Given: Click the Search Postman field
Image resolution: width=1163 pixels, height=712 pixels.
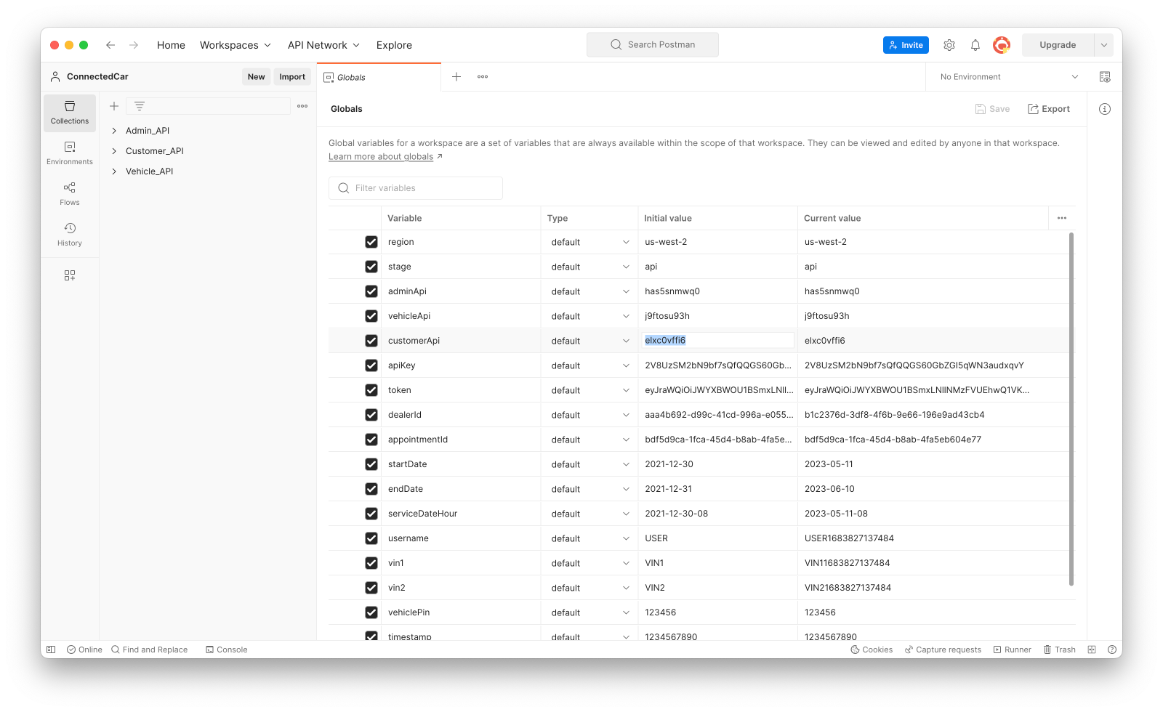Looking at the screenshot, I should coord(653,45).
